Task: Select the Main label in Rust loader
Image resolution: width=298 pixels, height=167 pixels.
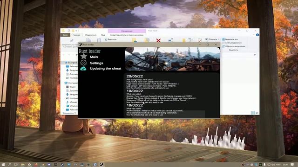Action: [94, 57]
